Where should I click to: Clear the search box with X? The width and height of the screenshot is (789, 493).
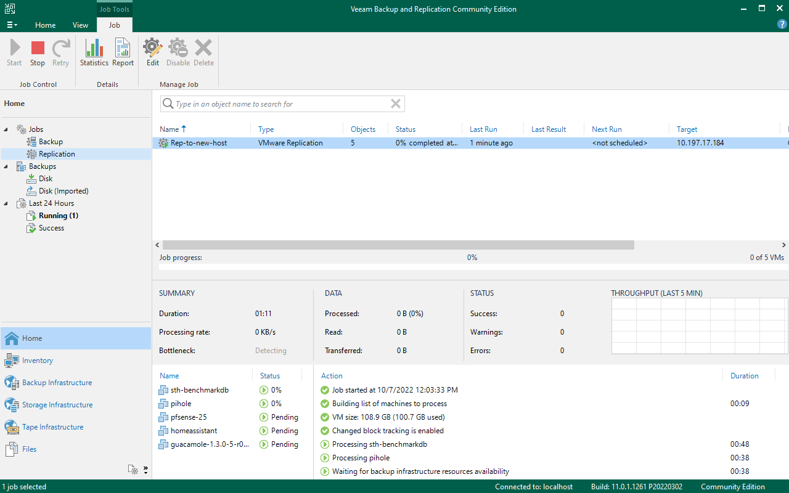tap(396, 104)
